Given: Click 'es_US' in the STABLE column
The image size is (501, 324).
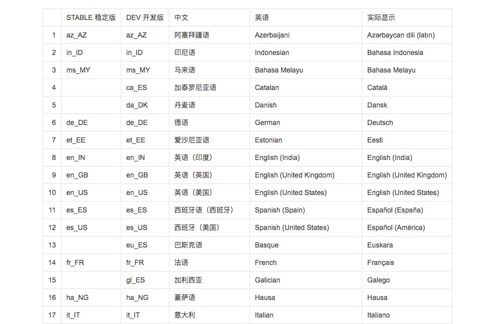Looking at the screenshot, I should (91, 228).
